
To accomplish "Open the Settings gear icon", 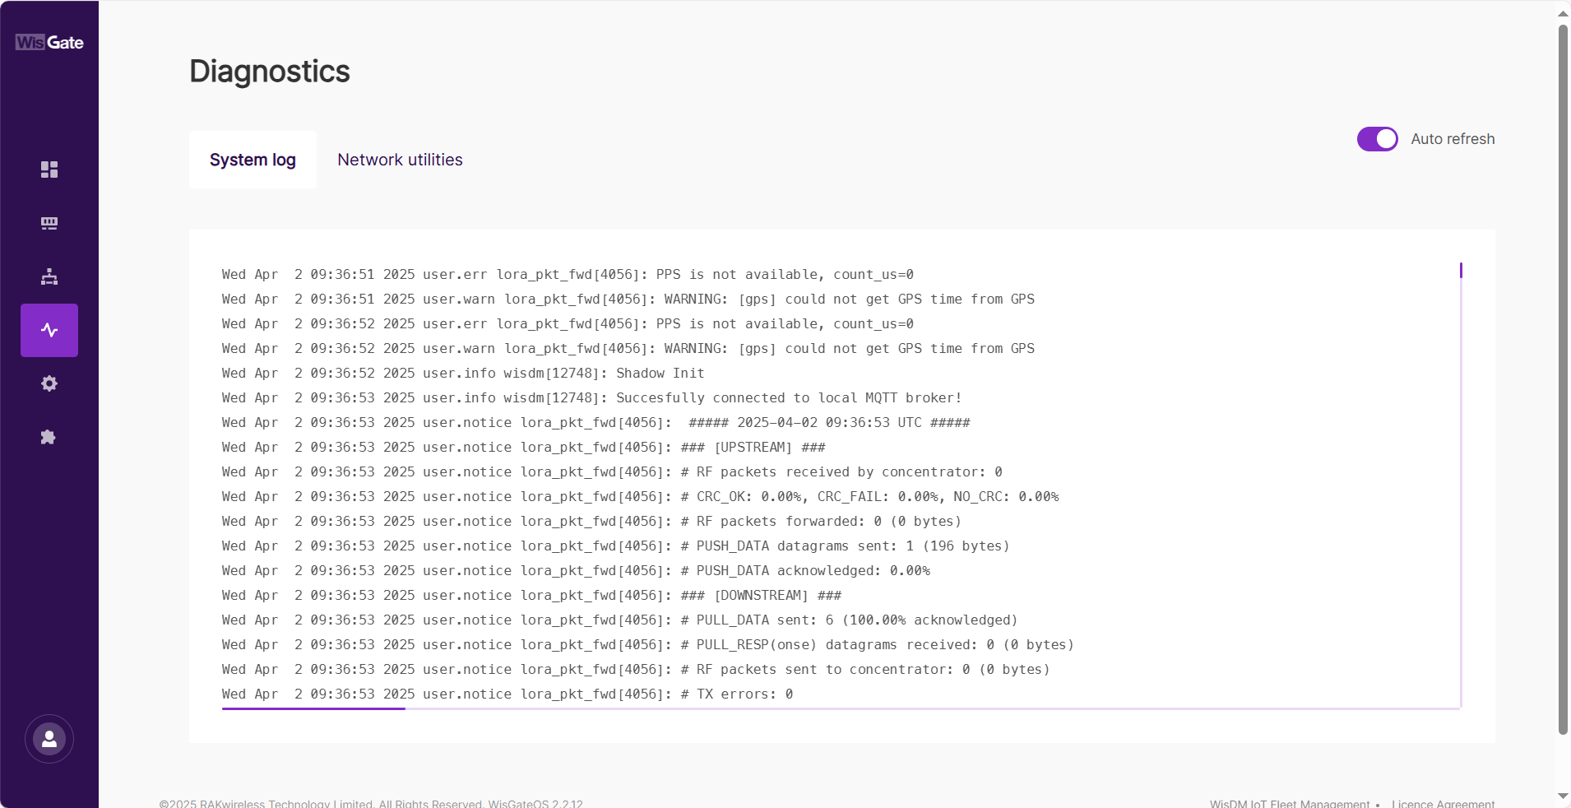I will tap(49, 383).
